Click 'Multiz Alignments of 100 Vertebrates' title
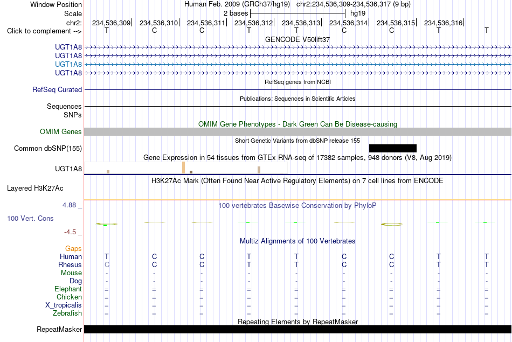 297,241
